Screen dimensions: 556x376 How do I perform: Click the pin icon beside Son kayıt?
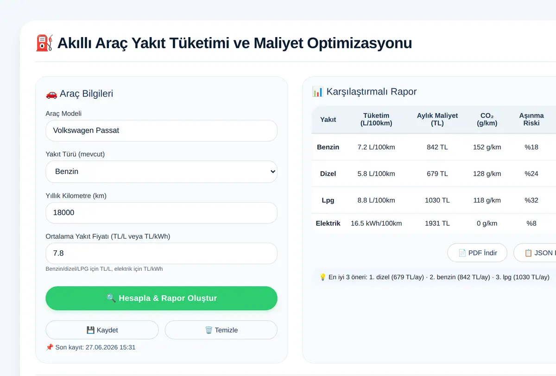(x=50, y=347)
